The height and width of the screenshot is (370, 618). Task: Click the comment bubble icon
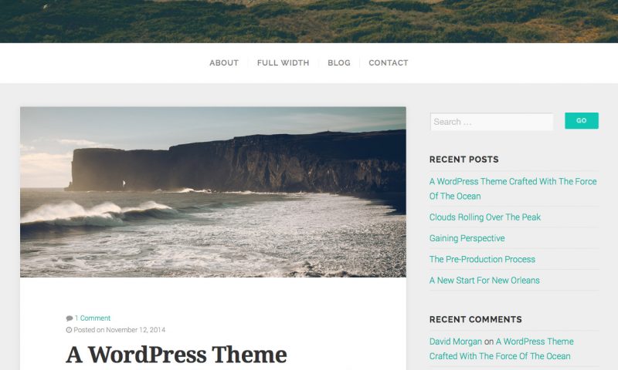coord(70,318)
